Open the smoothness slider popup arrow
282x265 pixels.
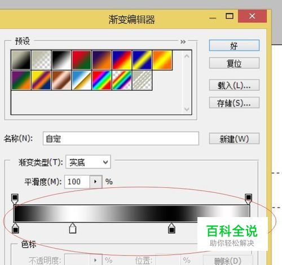click(x=96, y=182)
